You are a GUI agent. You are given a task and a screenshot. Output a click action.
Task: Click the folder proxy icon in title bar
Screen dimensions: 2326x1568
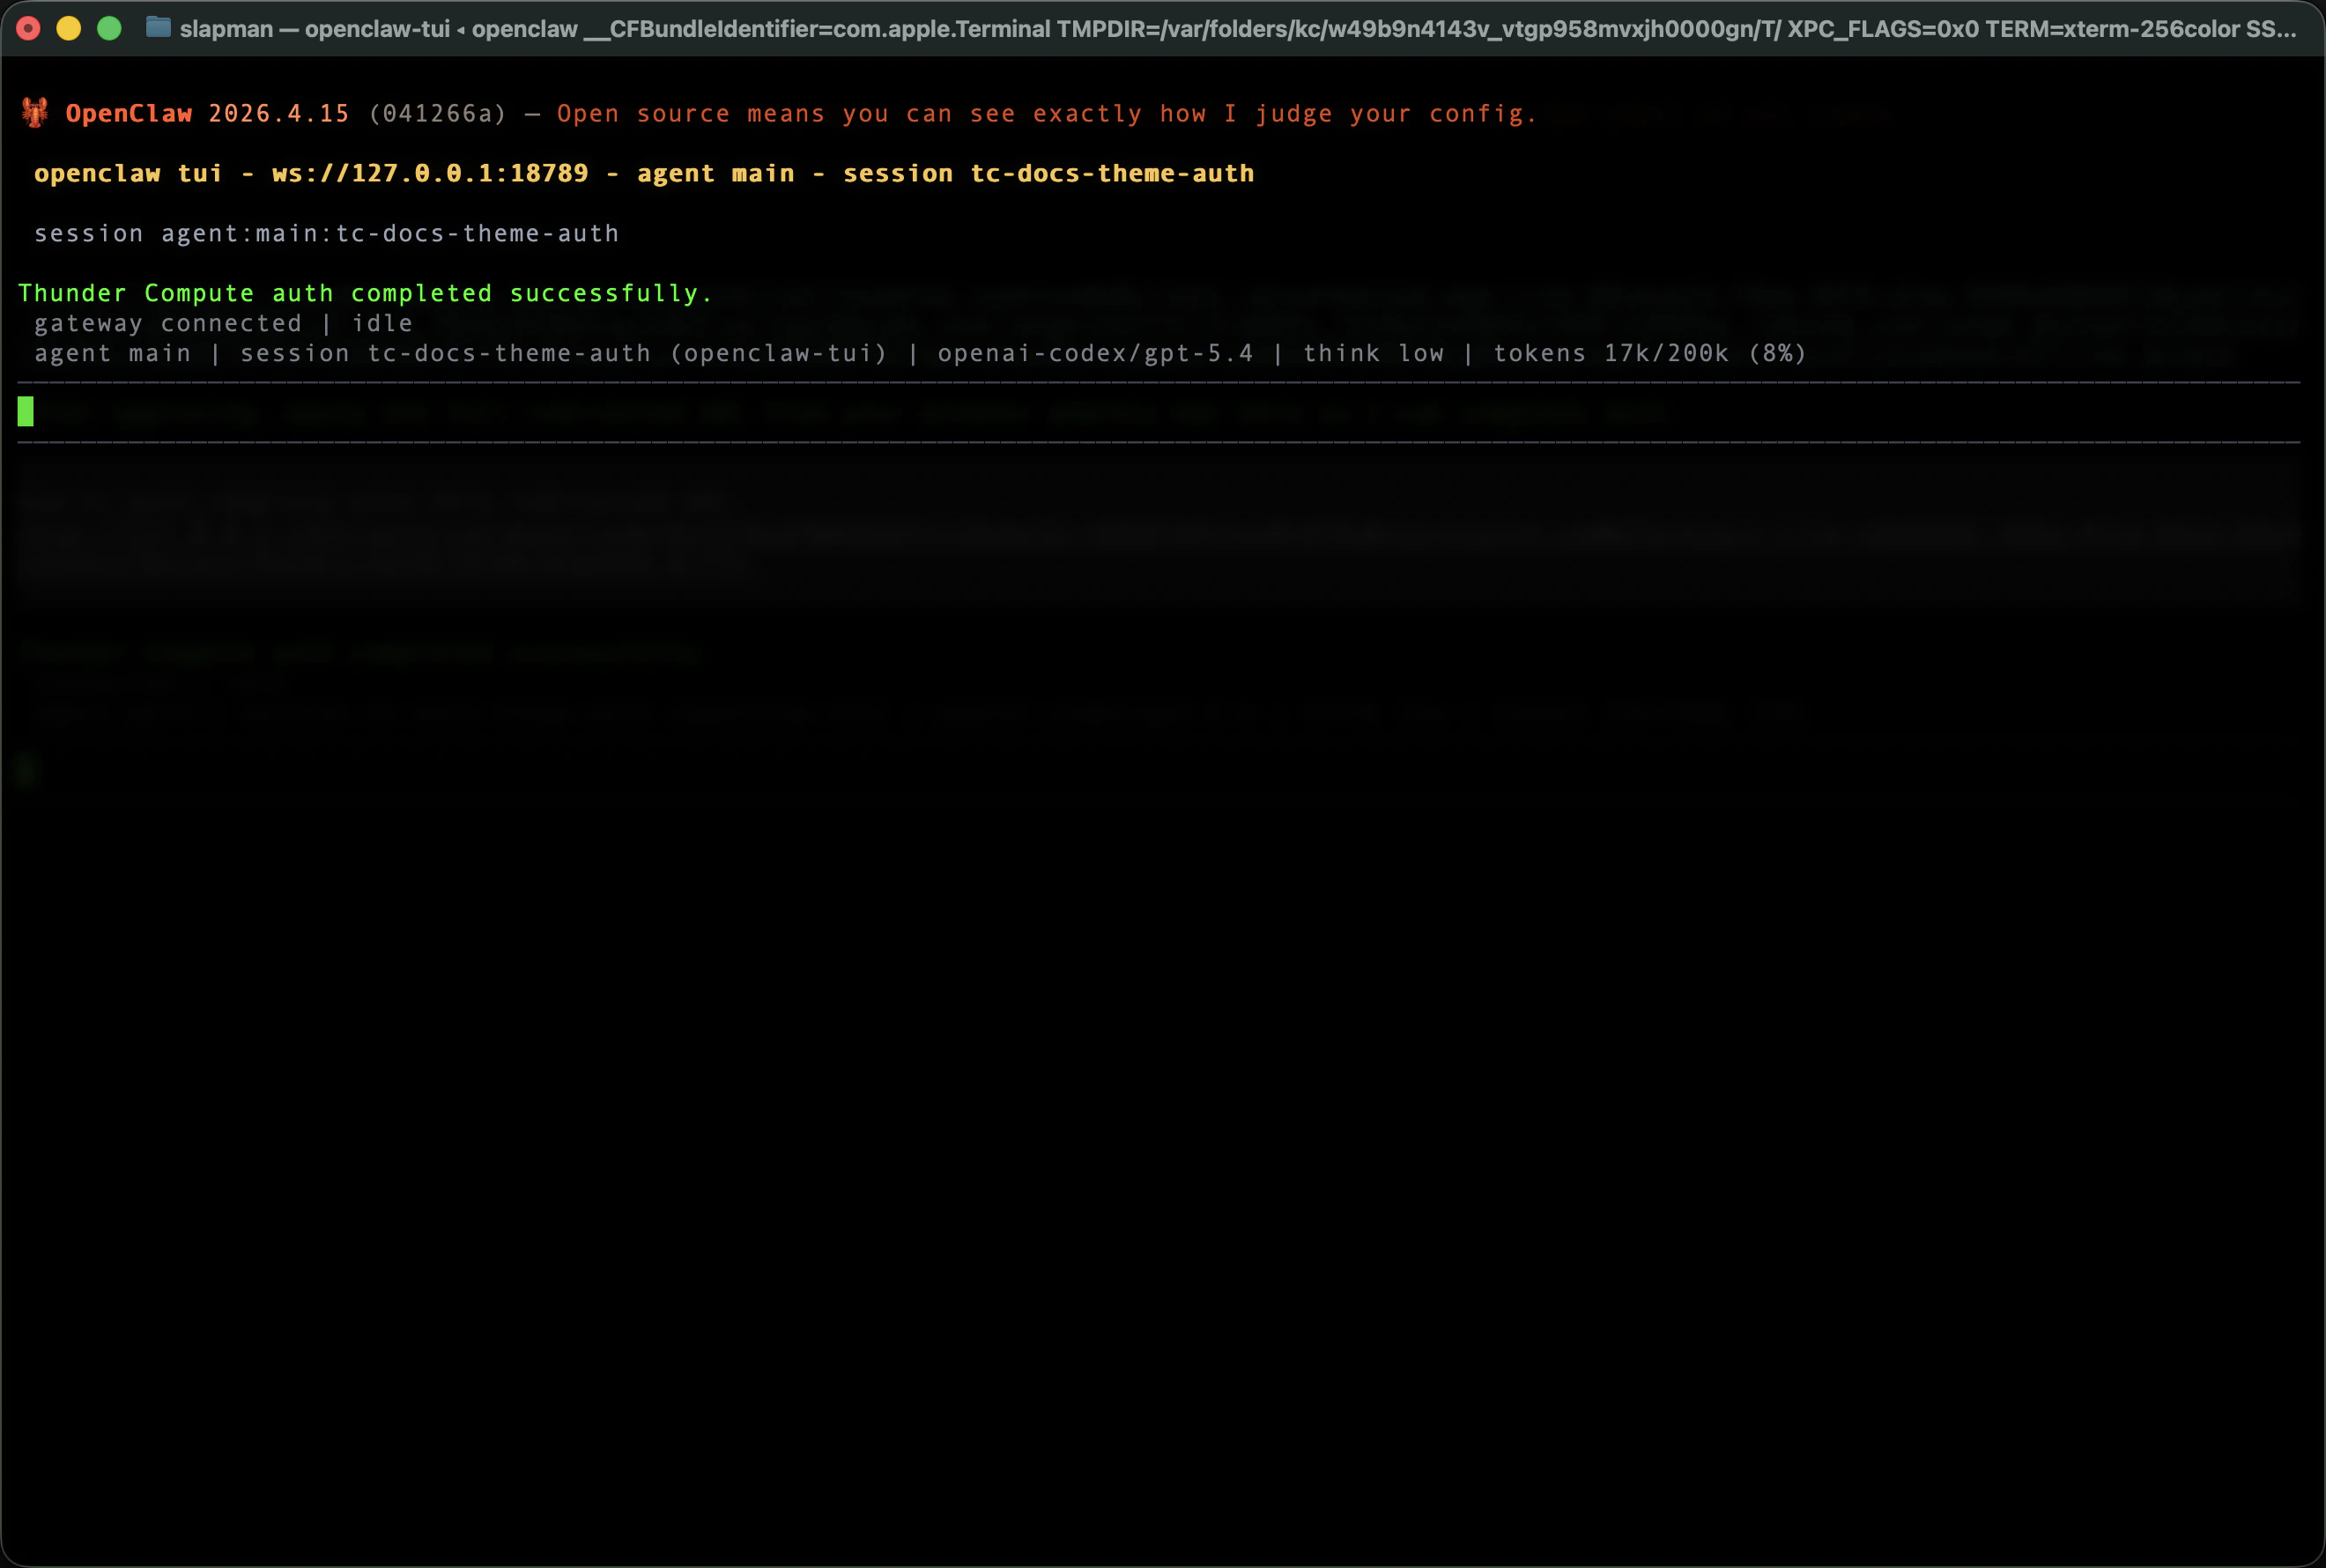coord(158,27)
